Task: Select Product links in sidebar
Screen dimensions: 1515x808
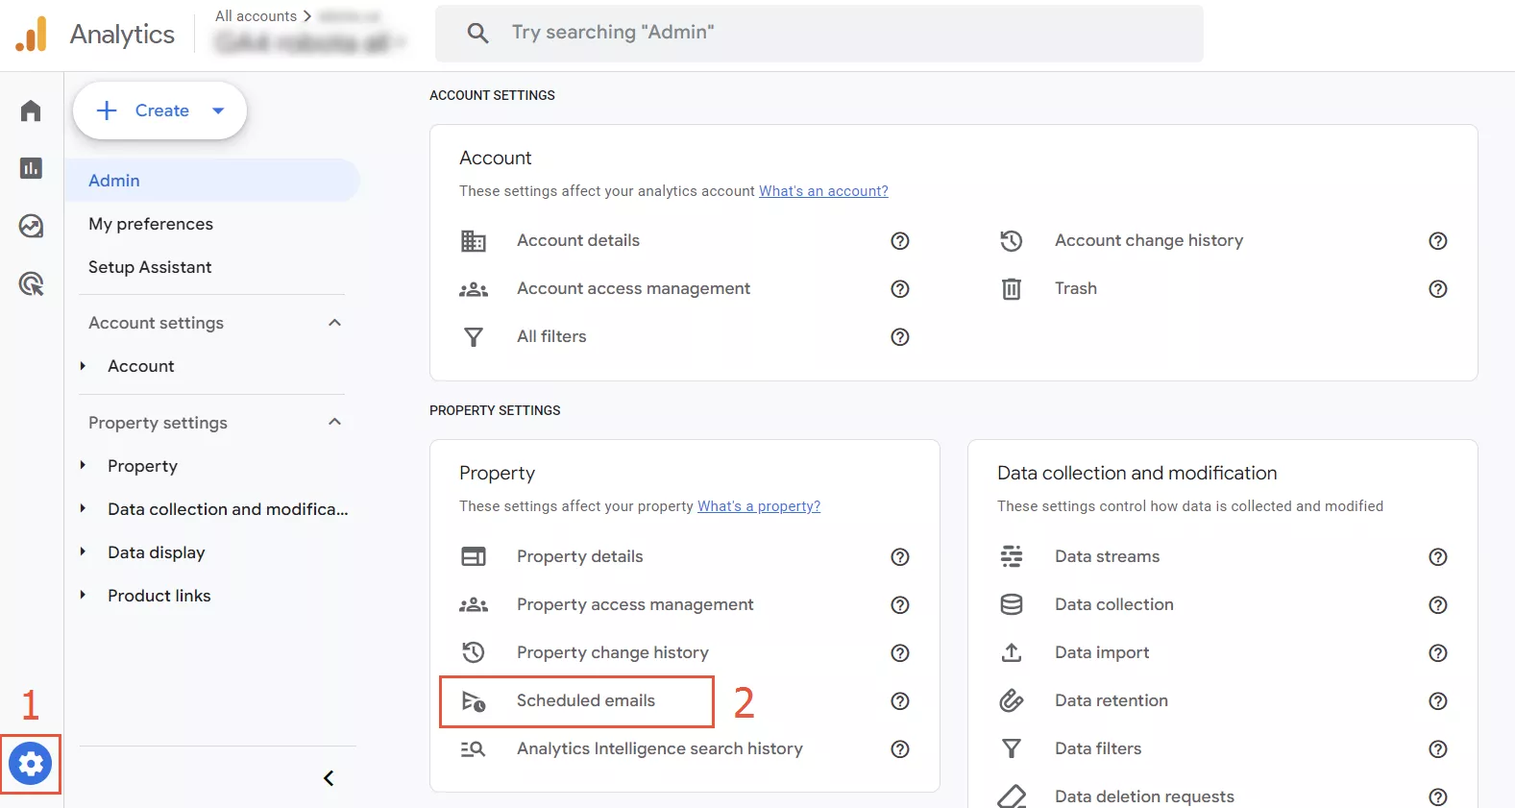Action: [x=159, y=596]
